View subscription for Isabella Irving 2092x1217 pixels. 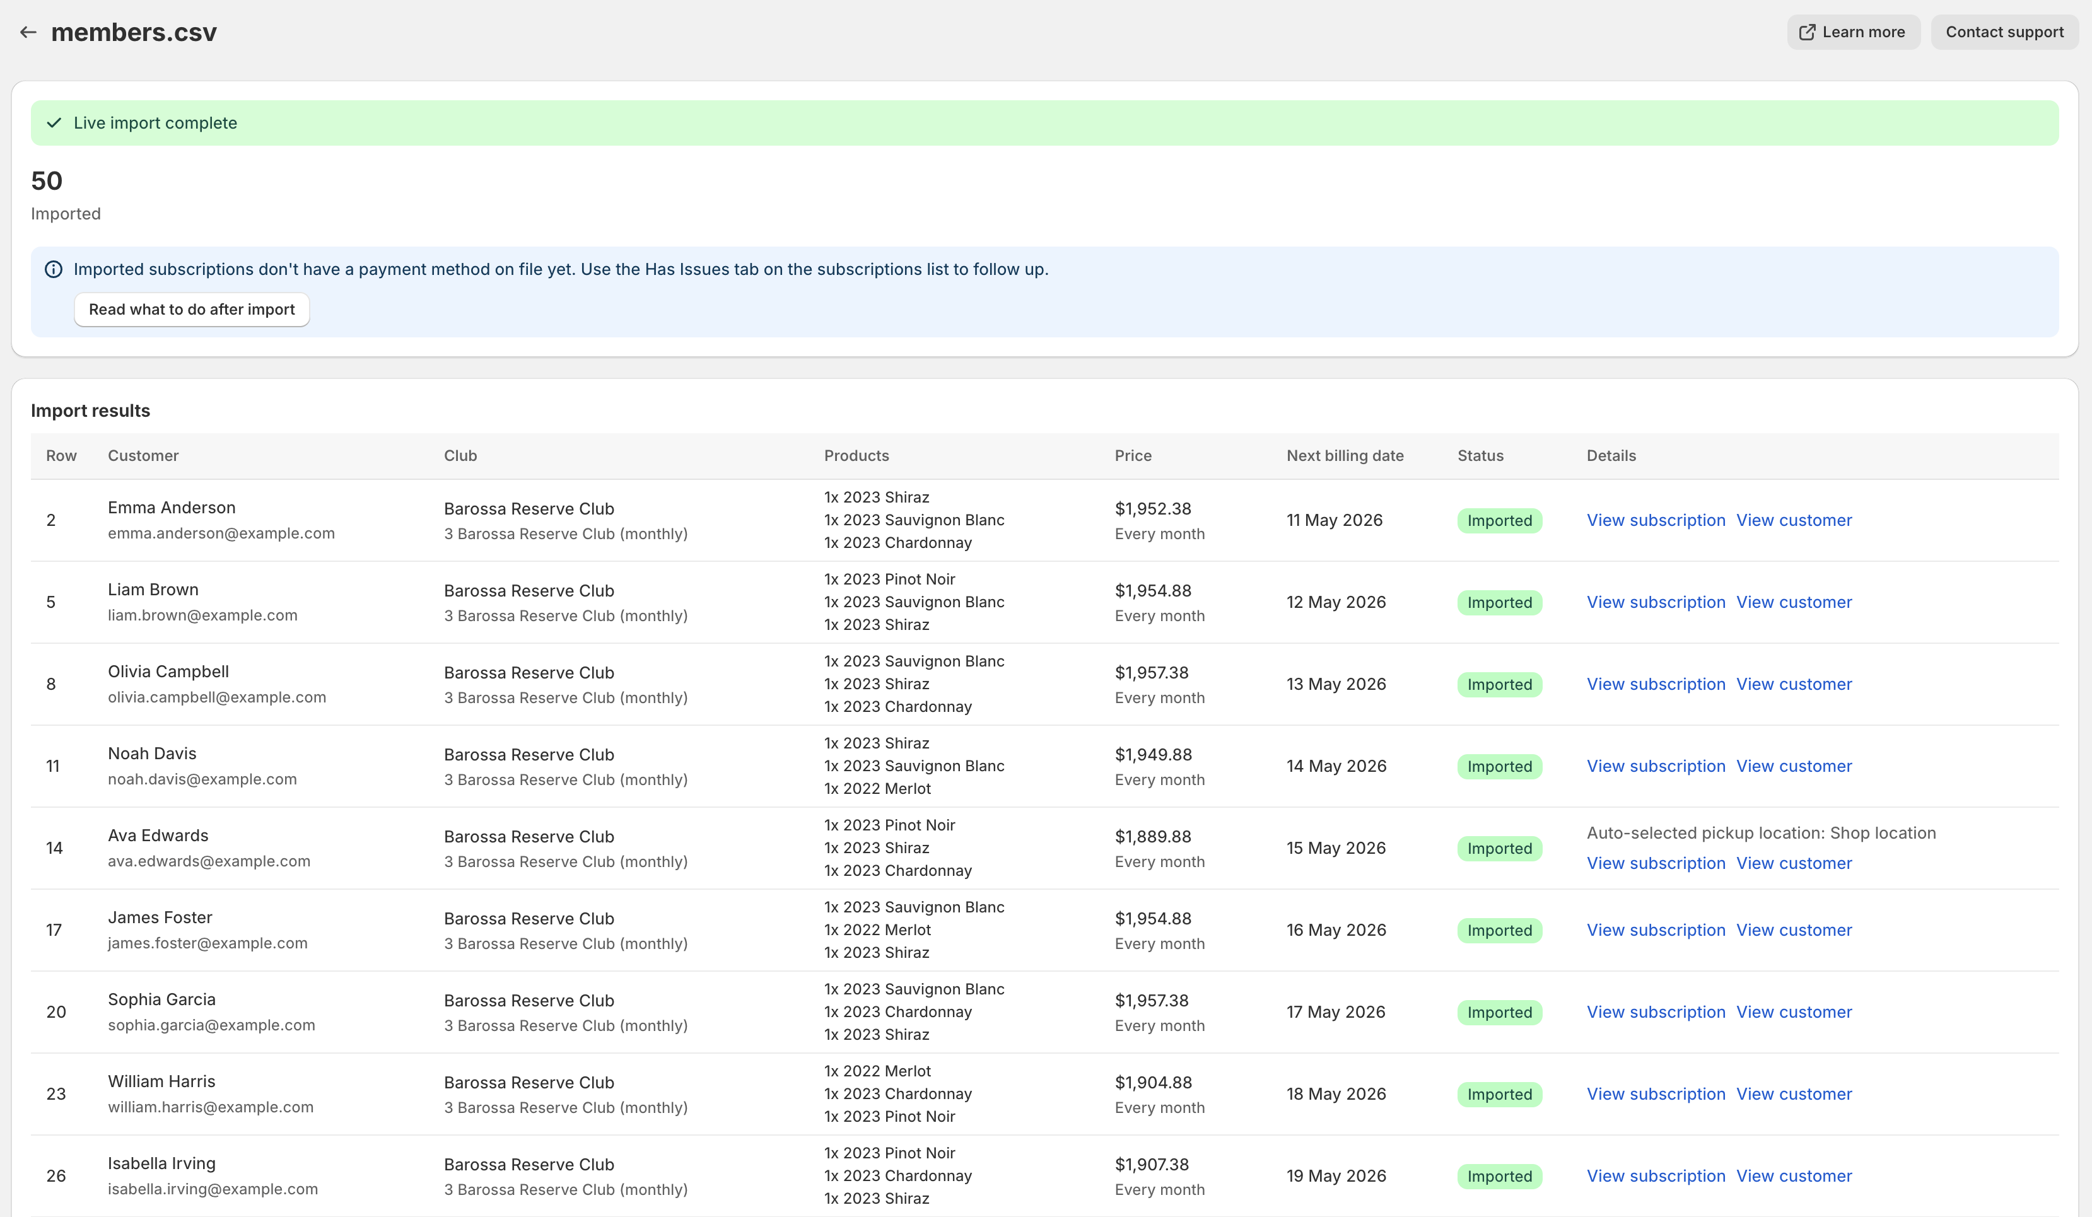[x=1656, y=1176]
